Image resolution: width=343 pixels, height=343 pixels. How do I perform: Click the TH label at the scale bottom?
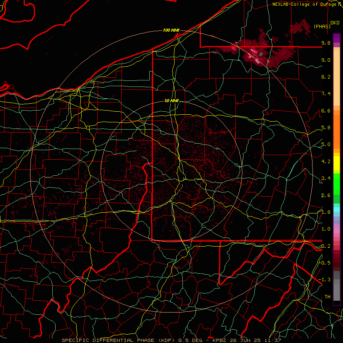(327, 297)
